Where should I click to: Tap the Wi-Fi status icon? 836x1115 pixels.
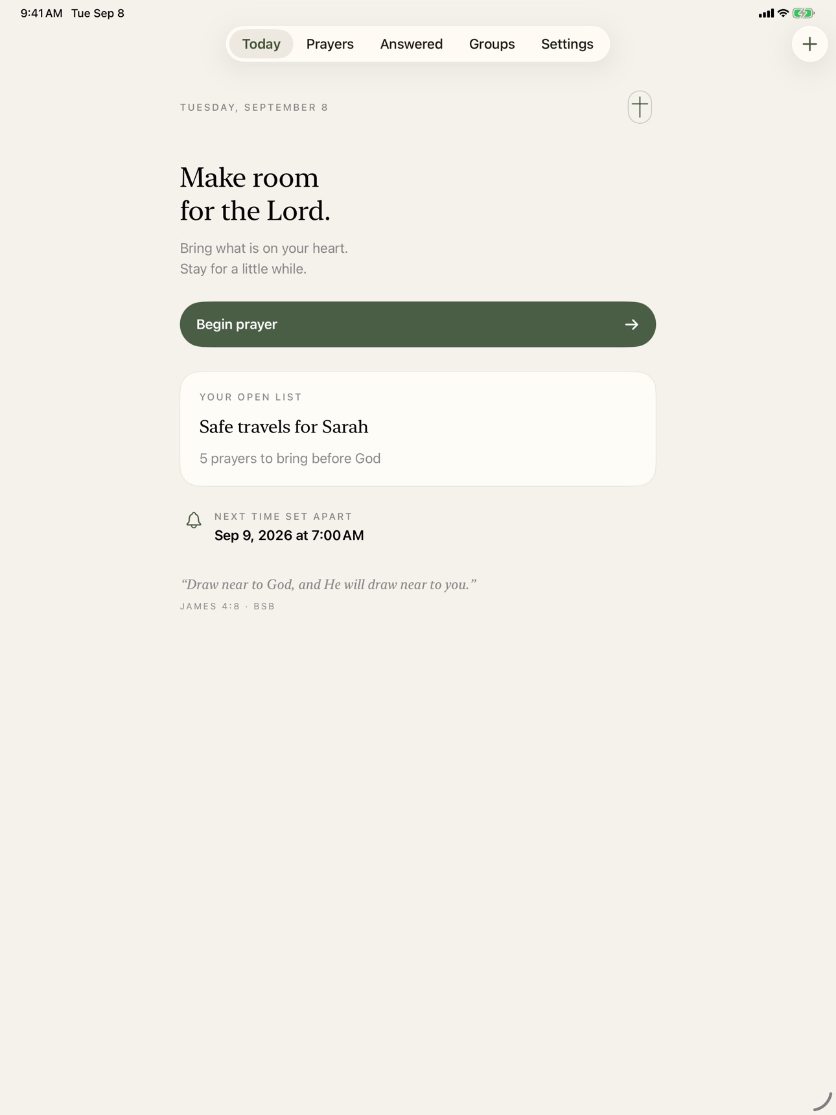coord(783,13)
